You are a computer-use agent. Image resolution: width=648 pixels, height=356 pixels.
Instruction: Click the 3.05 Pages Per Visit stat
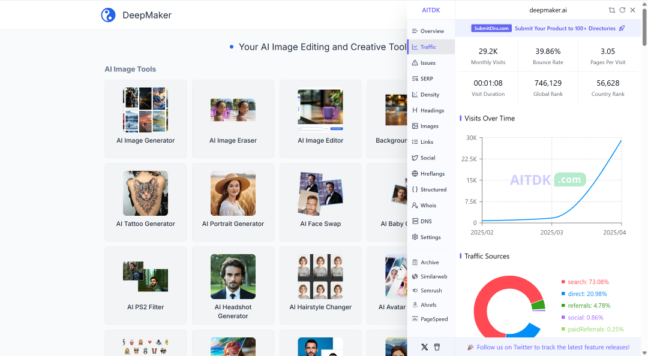[x=608, y=56]
